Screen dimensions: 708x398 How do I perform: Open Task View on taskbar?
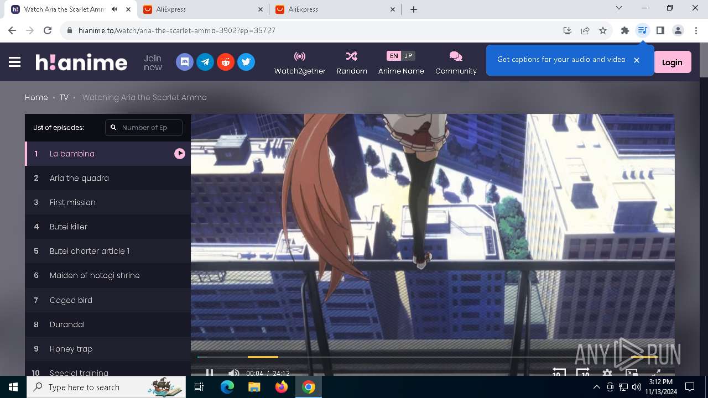[x=199, y=387]
